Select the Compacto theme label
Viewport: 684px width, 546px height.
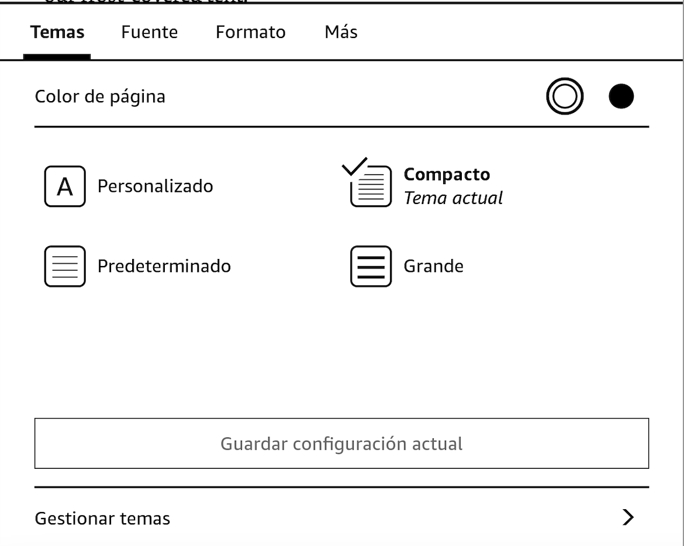[x=447, y=175]
